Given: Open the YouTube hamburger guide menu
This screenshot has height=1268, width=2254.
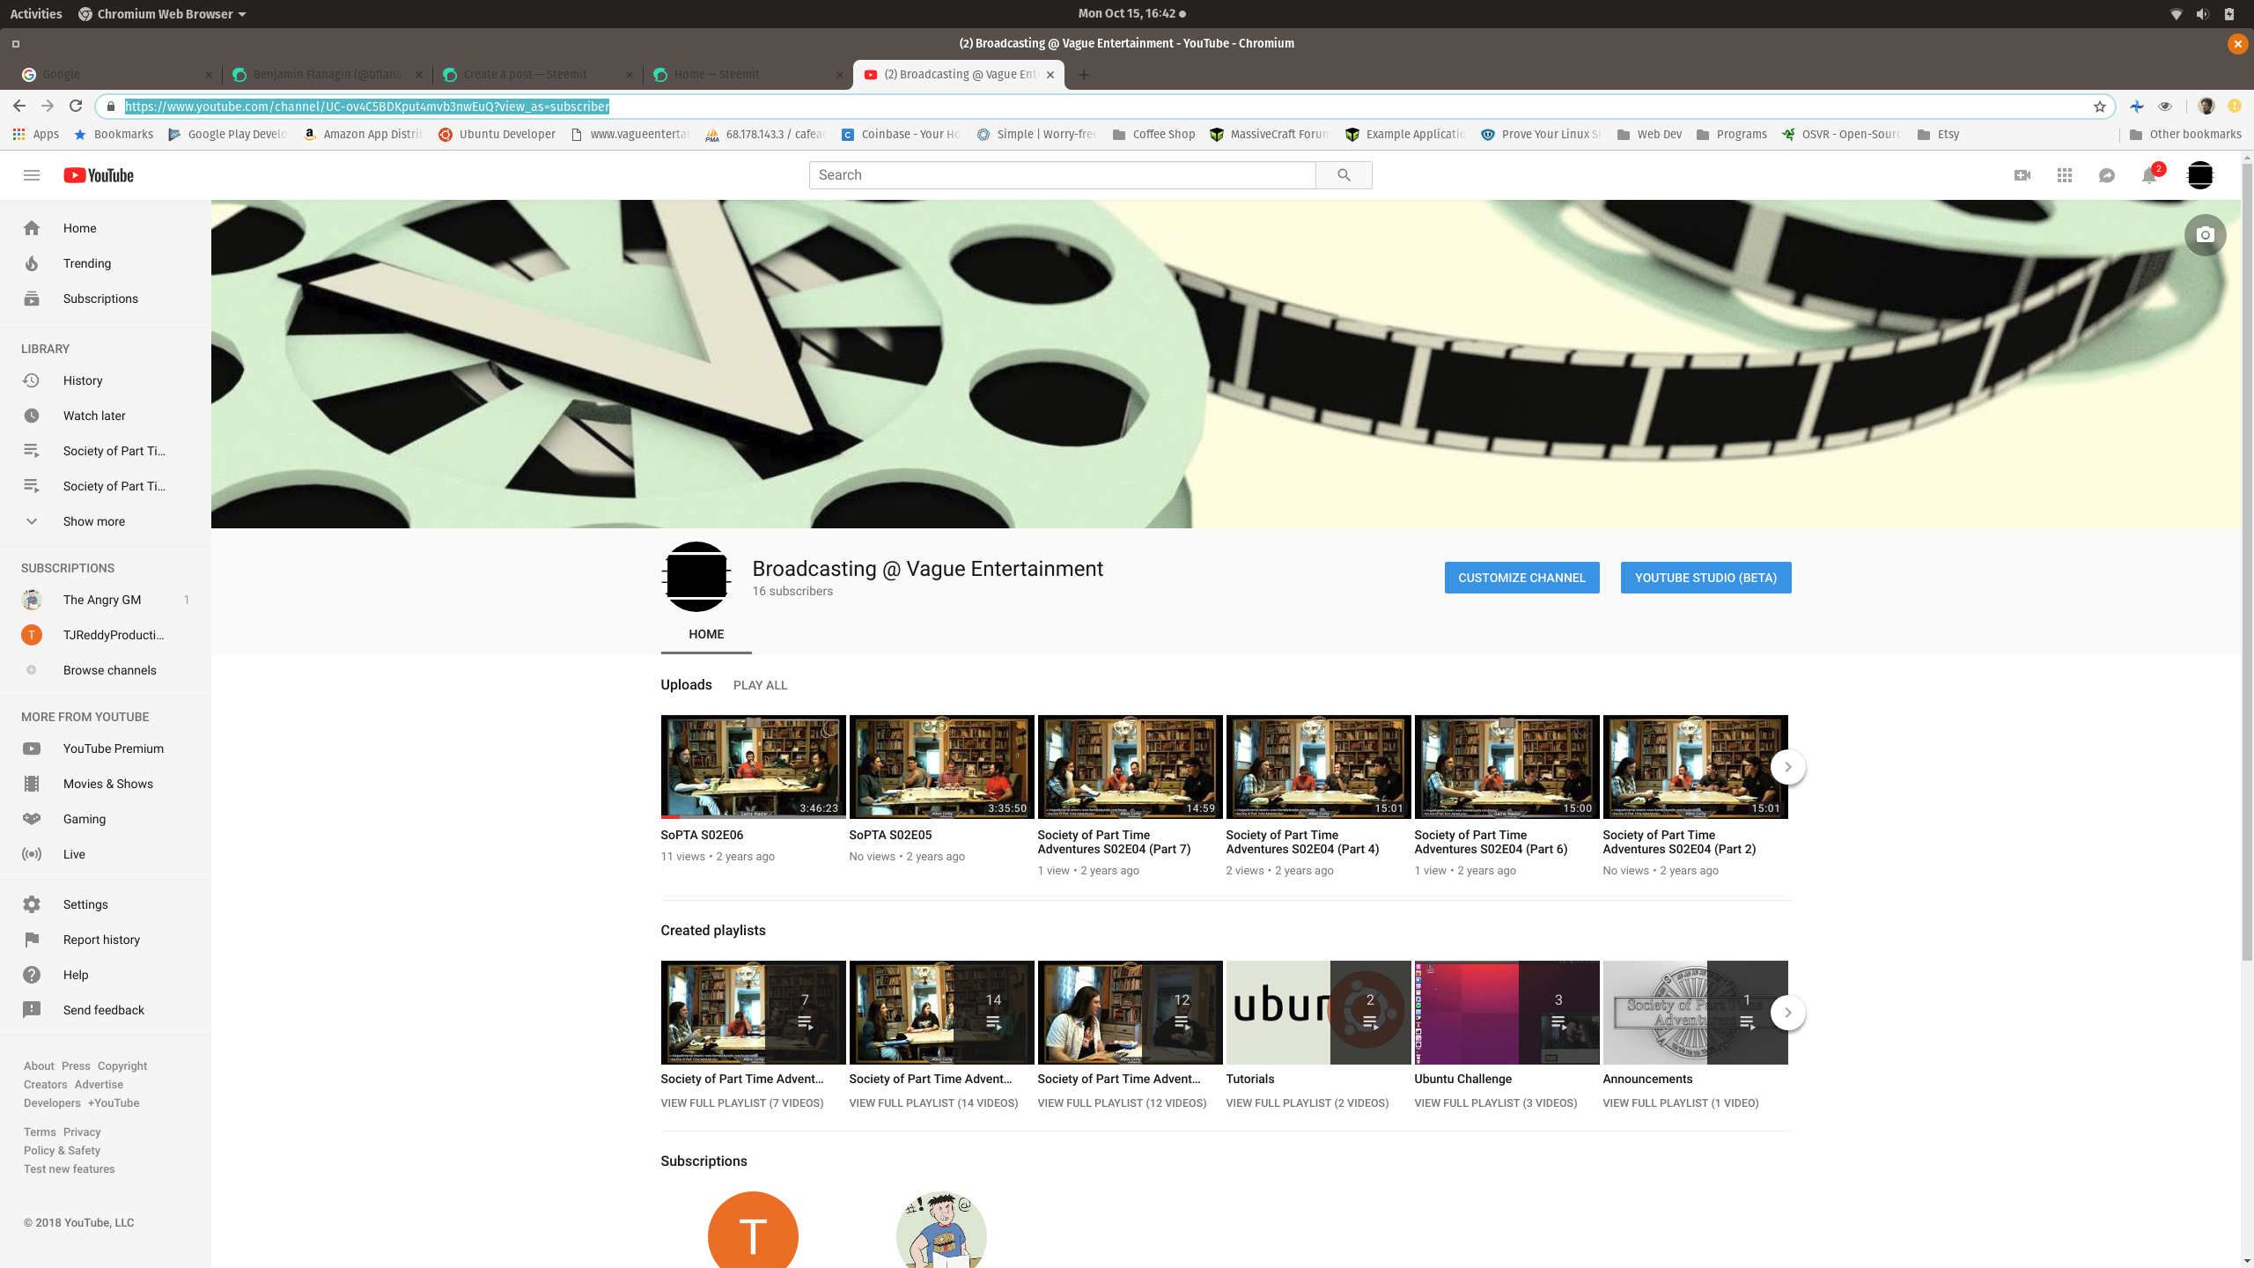Looking at the screenshot, I should pyautogui.click(x=32, y=175).
